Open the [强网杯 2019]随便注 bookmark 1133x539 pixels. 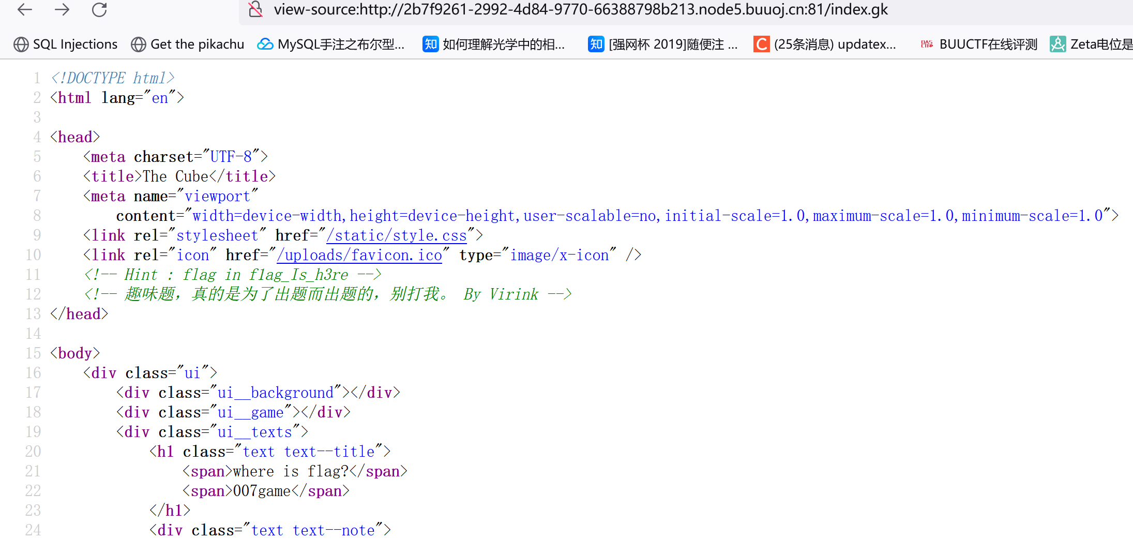[x=663, y=44]
